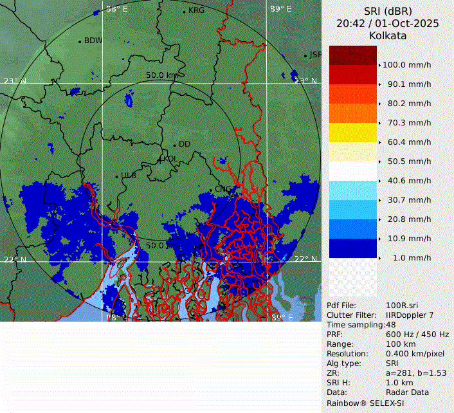Select the BDW location marker

coord(80,41)
